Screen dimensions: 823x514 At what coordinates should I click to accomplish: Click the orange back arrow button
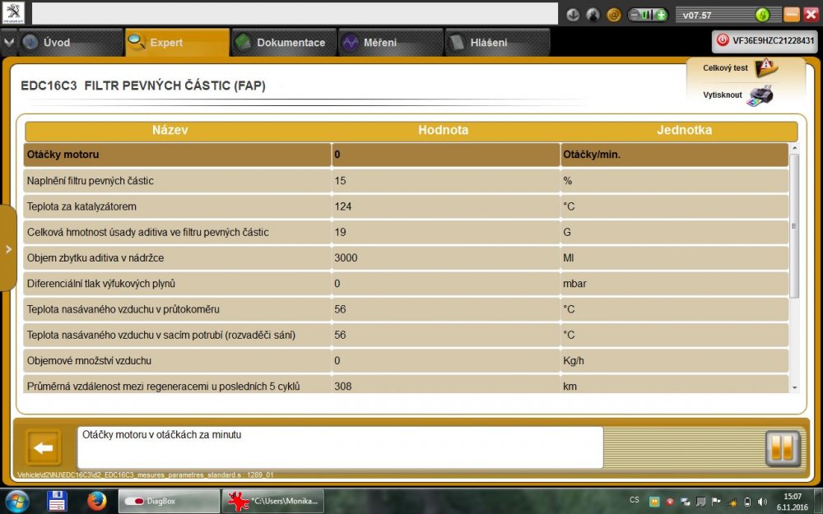click(44, 448)
